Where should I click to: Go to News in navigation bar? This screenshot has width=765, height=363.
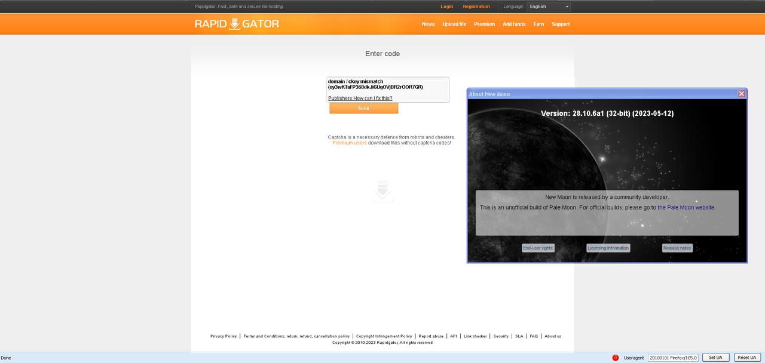click(429, 24)
